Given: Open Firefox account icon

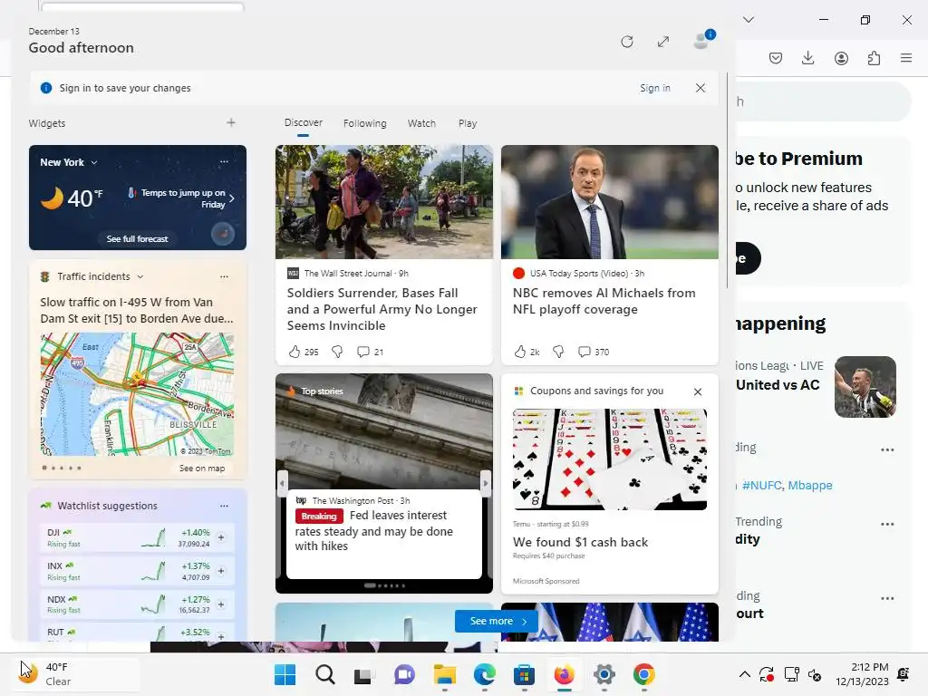Looking at the screenshot, I should pyautogui.click(x=841, y=58).
